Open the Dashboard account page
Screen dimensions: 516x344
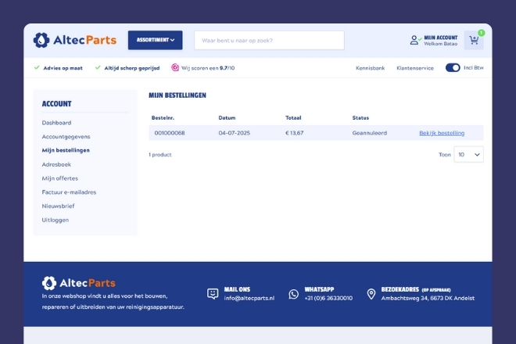[x=56, y=123]
